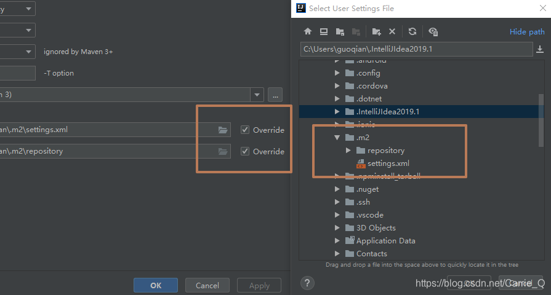Click the delete (X) toolbar icon
The image size is (551, 295).
pos(392,31)
